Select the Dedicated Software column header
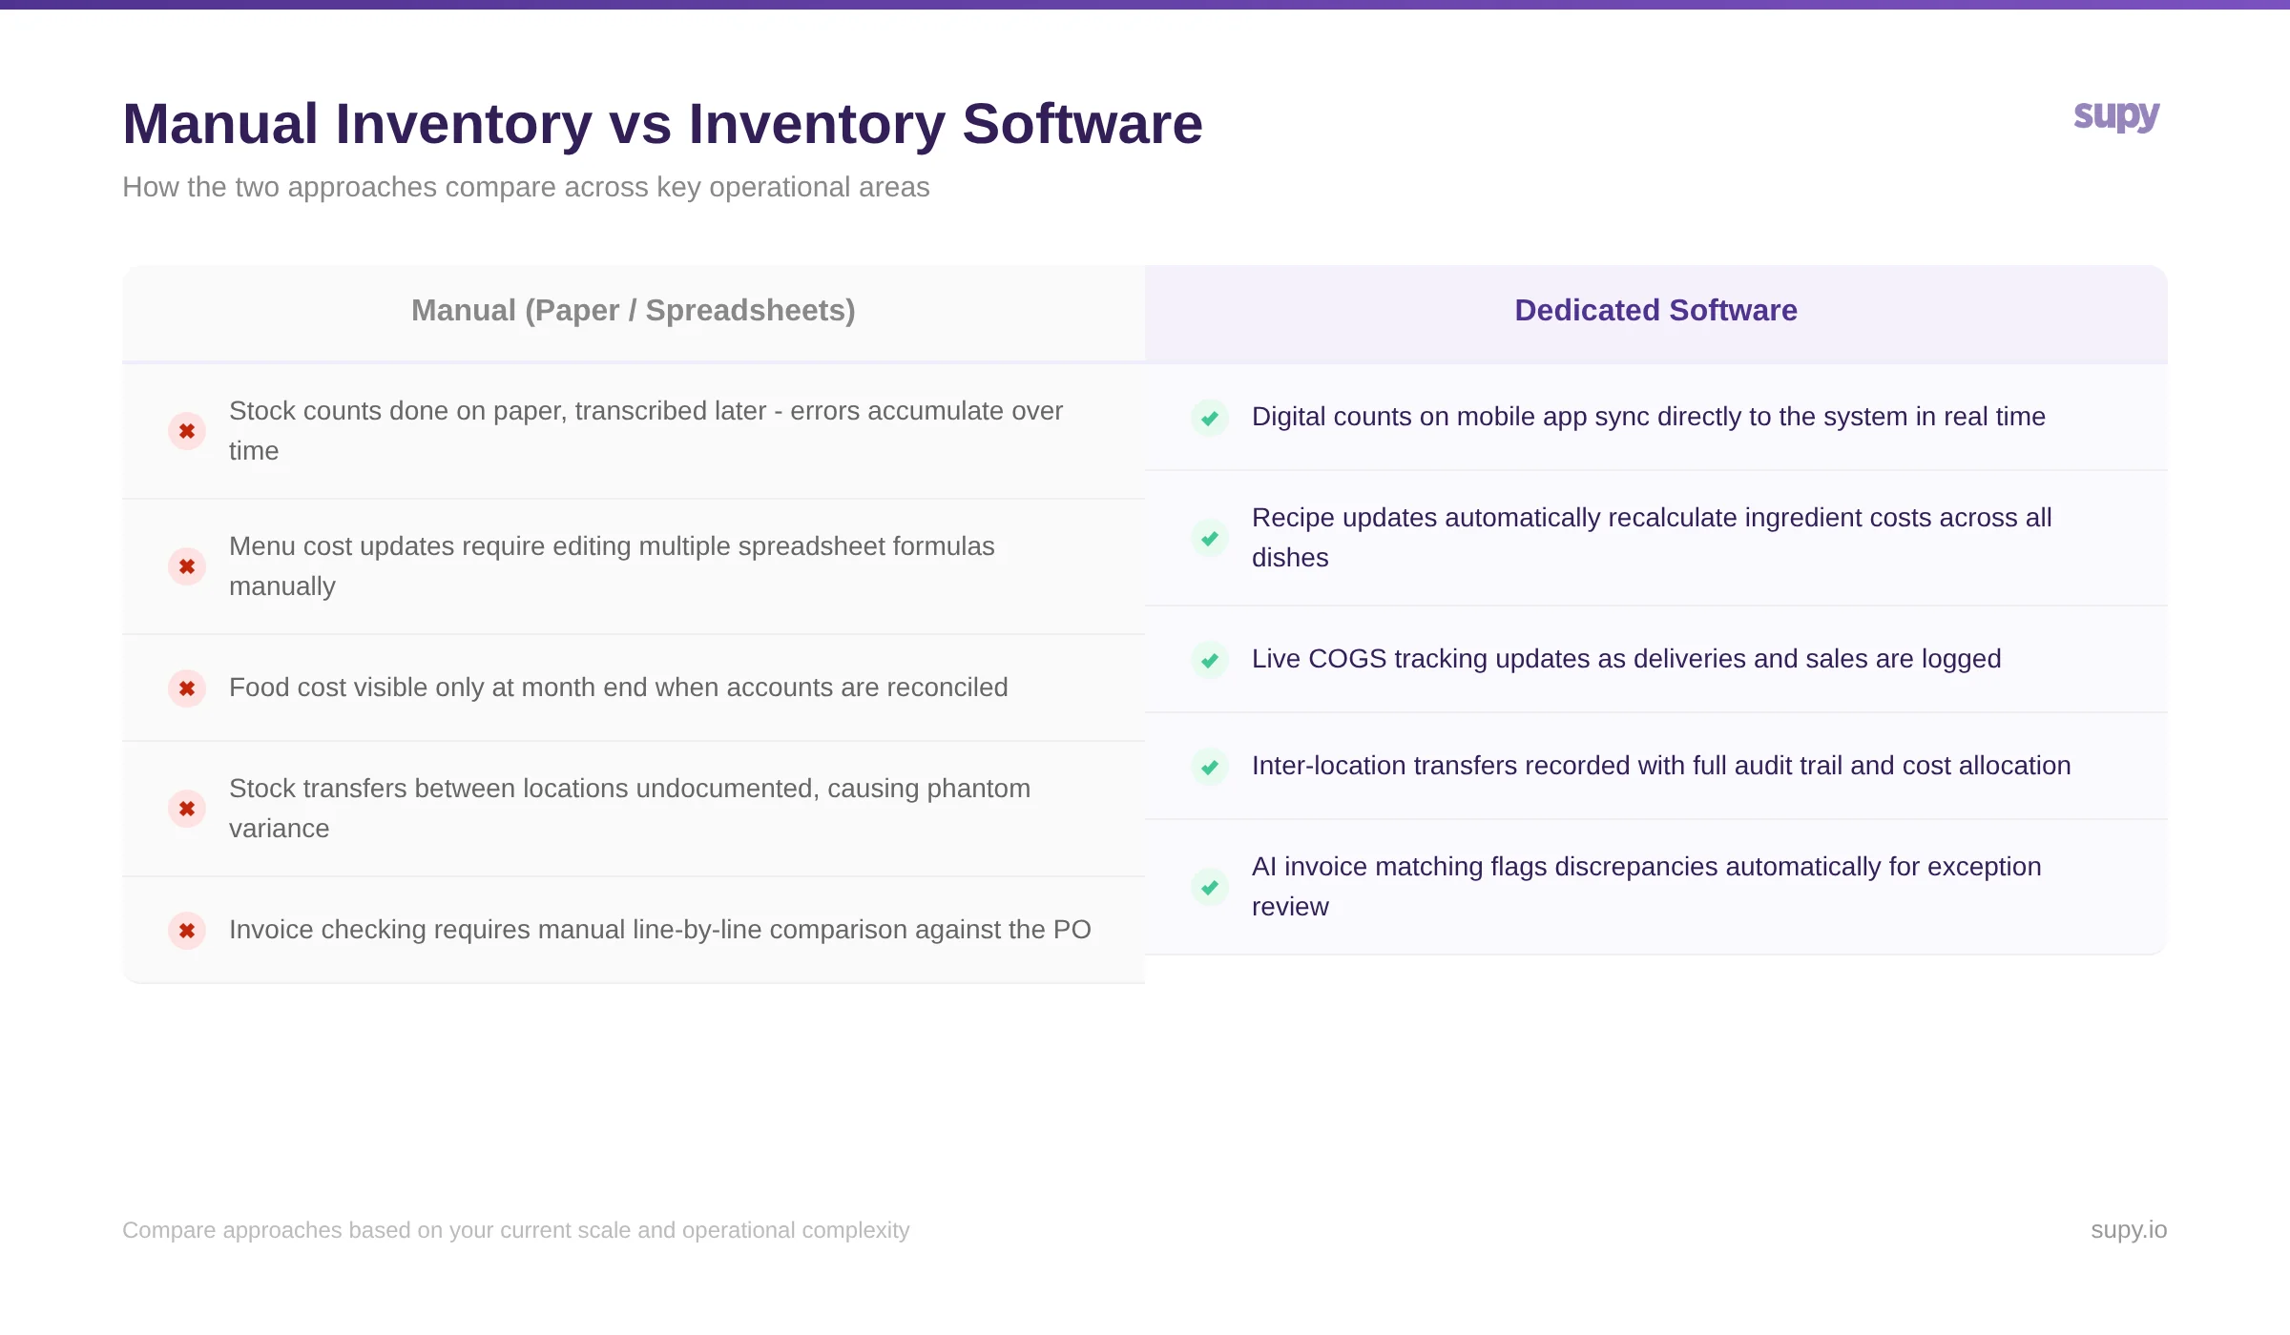 (x=1655, y=311)
